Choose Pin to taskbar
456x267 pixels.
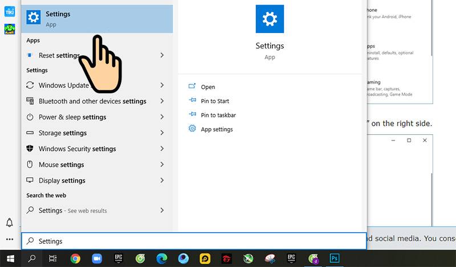(218, 115)
